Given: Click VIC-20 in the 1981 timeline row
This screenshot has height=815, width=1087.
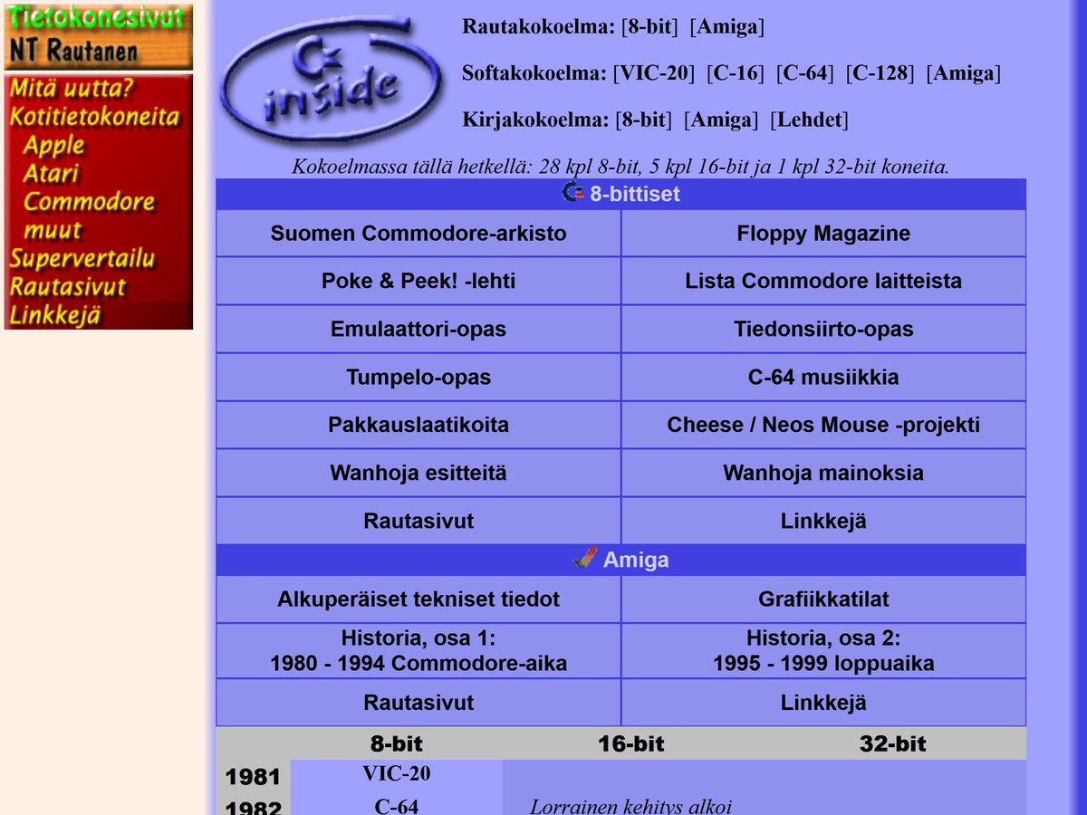Looking at the screenshot, I should click(x=397, y=773).
